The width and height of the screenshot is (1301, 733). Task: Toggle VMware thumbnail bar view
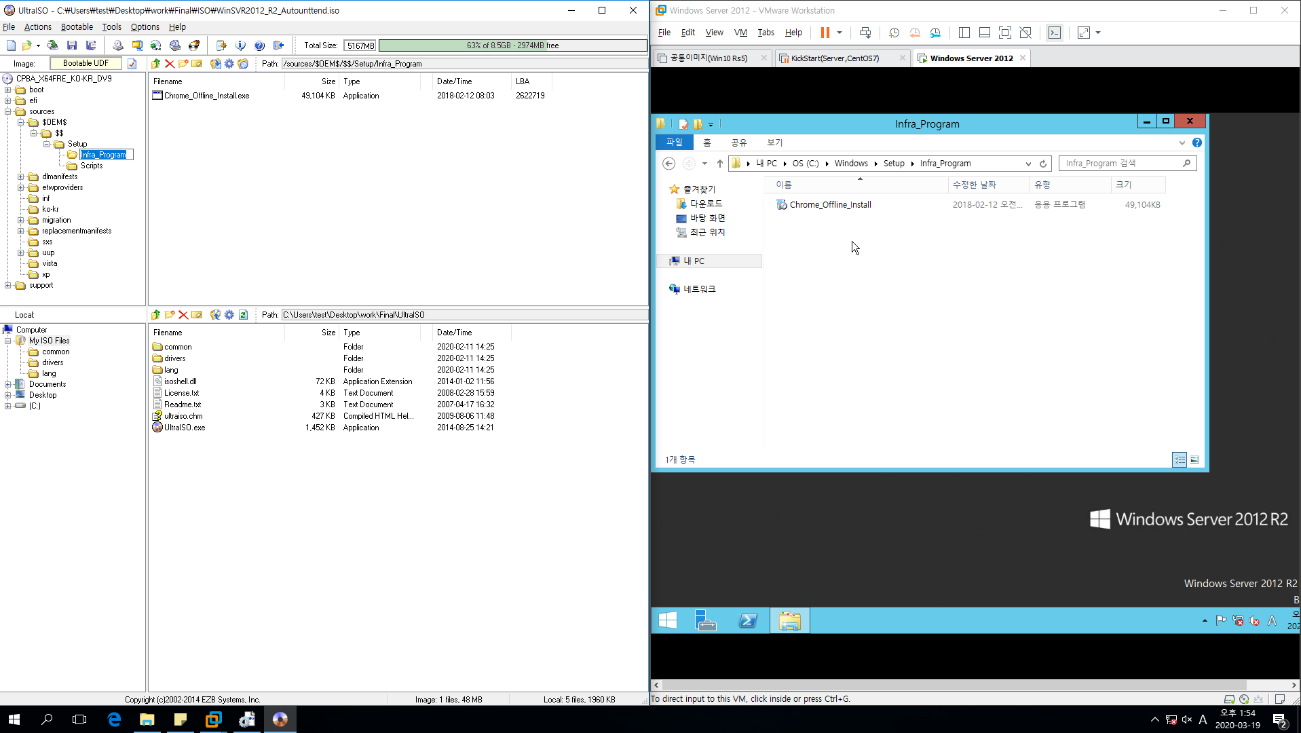(x=985, y=33)
